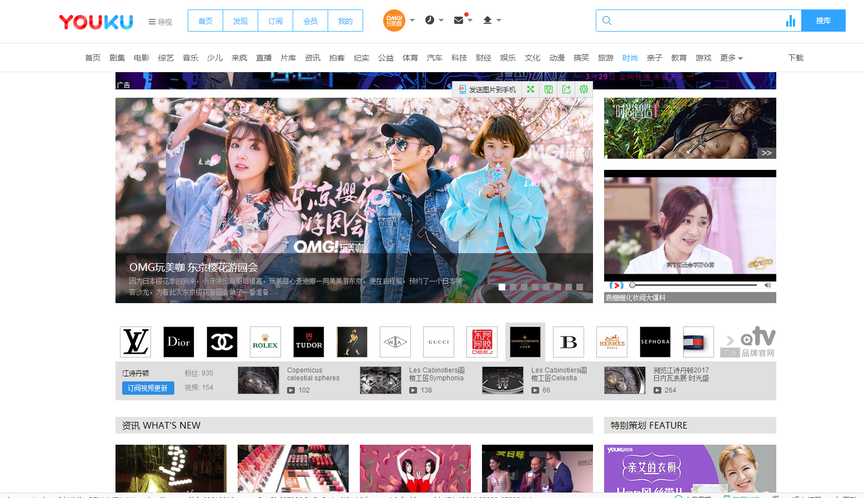Expand the messages dropdown arrow
Image resolution: width=864 pixels, height=498 pixels.
point(470,21)
